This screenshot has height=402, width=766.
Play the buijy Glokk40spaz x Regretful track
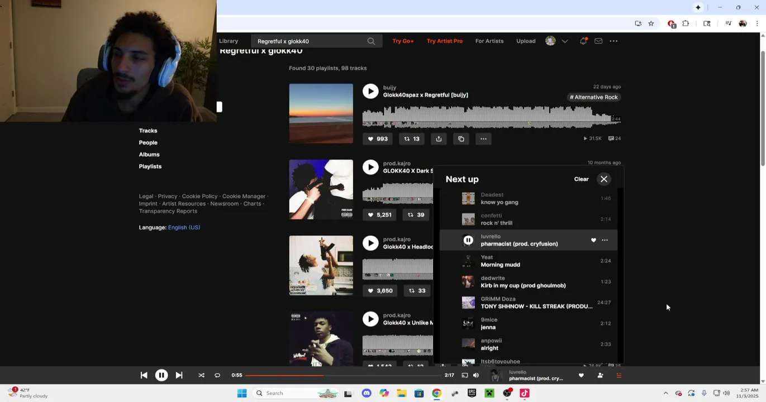[370, 91]
